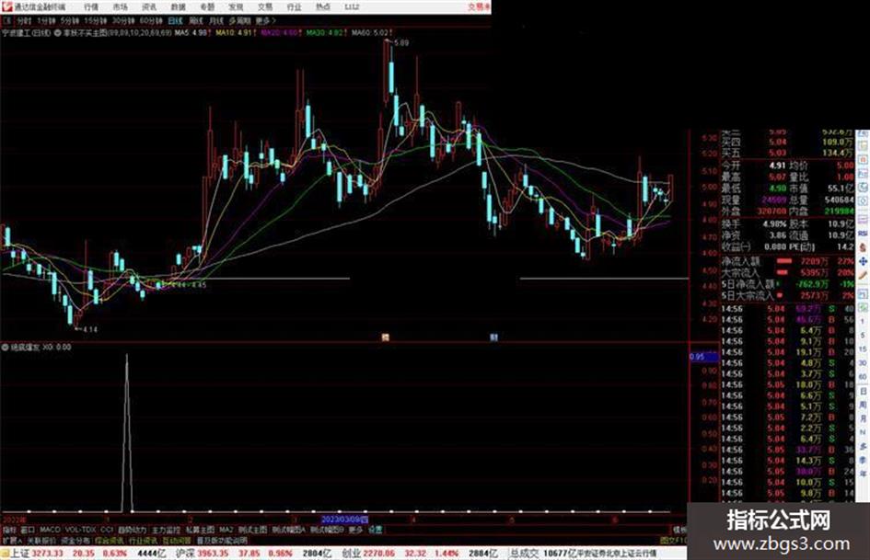Select the 月 period button in sidebar
The image size is (870, 560).
(864, 418)
